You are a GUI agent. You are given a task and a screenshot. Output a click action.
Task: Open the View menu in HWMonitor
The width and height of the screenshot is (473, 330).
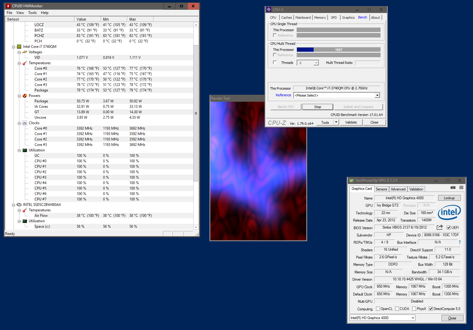(x=20, y=13)
